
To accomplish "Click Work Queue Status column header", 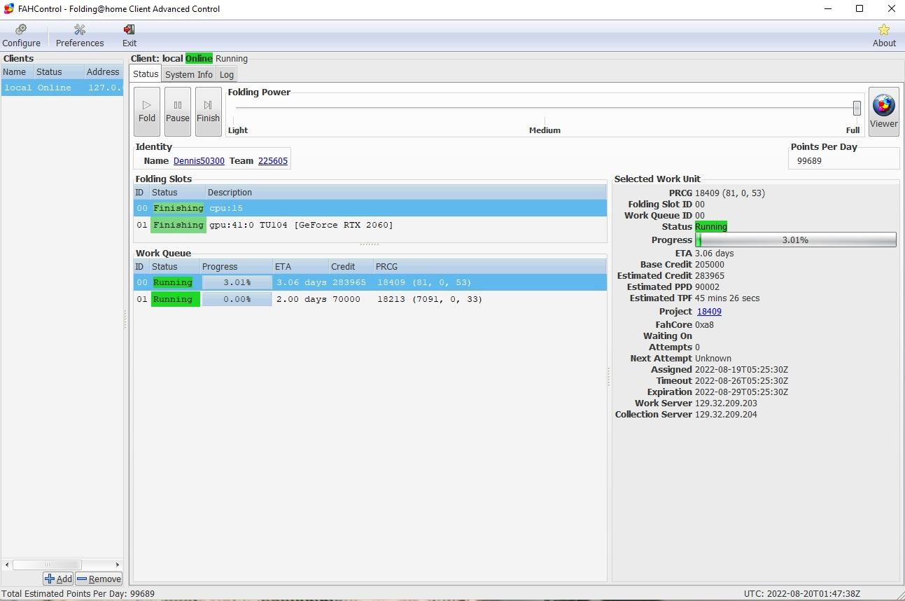I will click(x=175, y=267).
